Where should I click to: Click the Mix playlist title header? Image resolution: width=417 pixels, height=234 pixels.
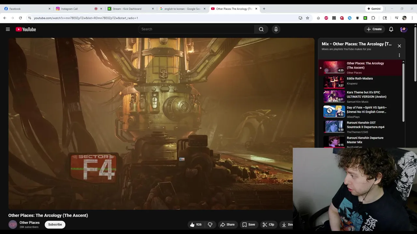click(x=357, y=44)
